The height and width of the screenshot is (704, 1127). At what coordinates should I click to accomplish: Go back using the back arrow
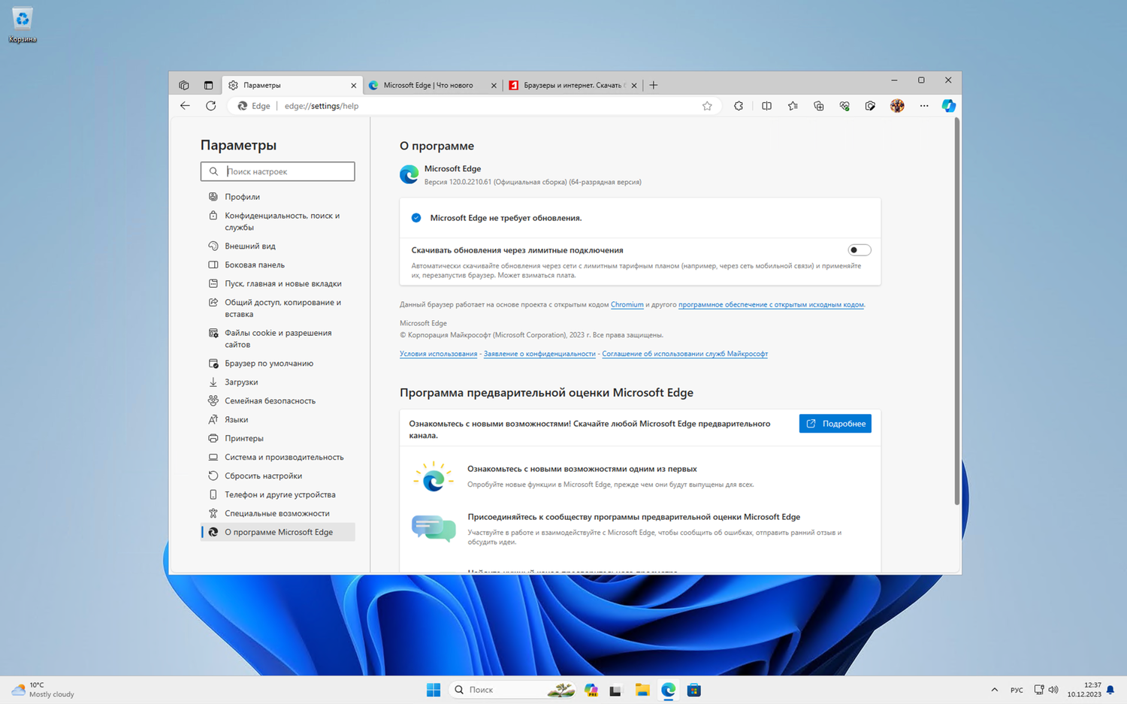tap(185, 106)
